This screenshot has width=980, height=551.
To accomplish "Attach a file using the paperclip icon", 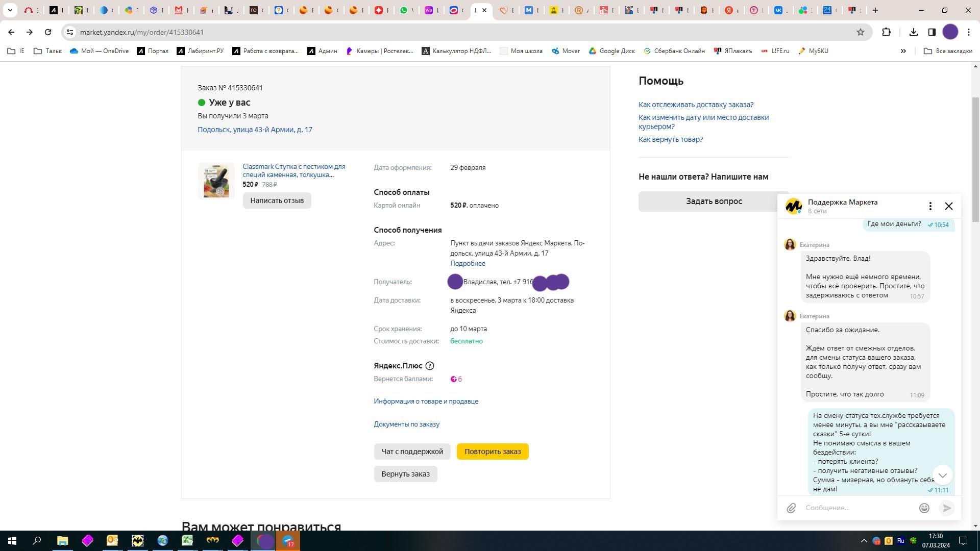I will [x=791, y=508].
